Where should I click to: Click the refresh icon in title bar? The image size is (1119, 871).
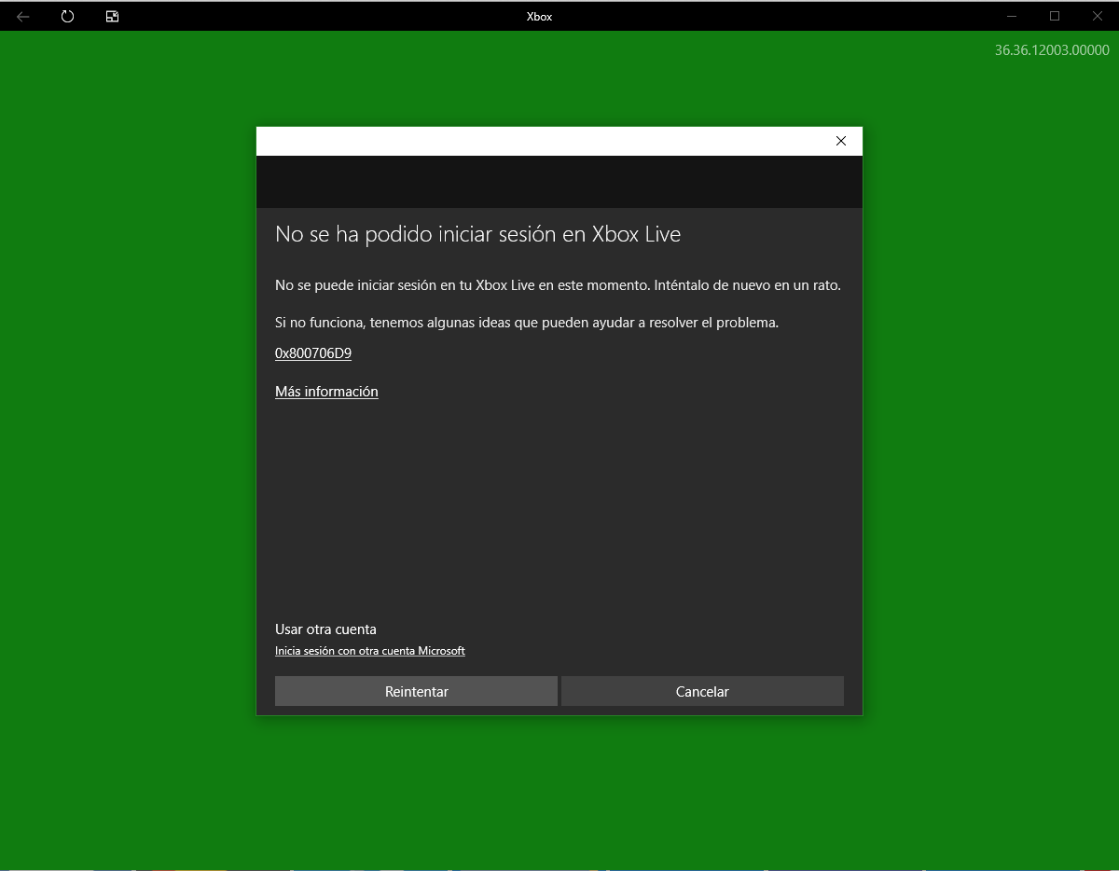pyautogui.click(x=67, y=16)
